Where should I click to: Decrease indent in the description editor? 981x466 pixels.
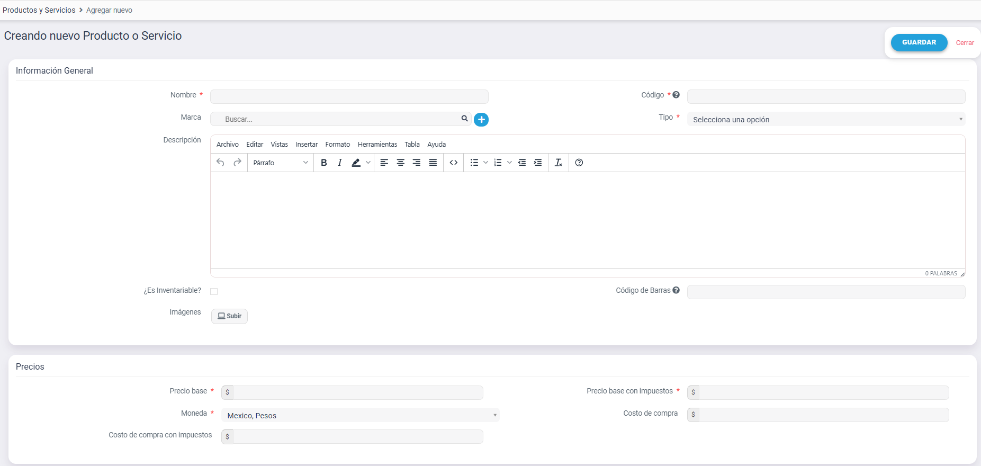(522, 163)
